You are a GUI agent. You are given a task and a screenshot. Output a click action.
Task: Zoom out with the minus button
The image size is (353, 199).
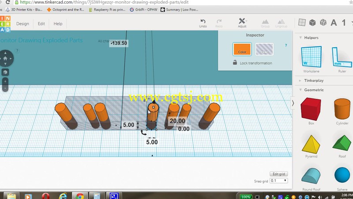5,88
